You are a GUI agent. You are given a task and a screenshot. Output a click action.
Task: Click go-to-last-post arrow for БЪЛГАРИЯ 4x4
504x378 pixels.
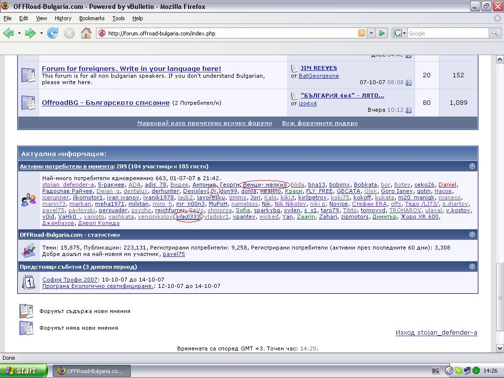[409, 110]
